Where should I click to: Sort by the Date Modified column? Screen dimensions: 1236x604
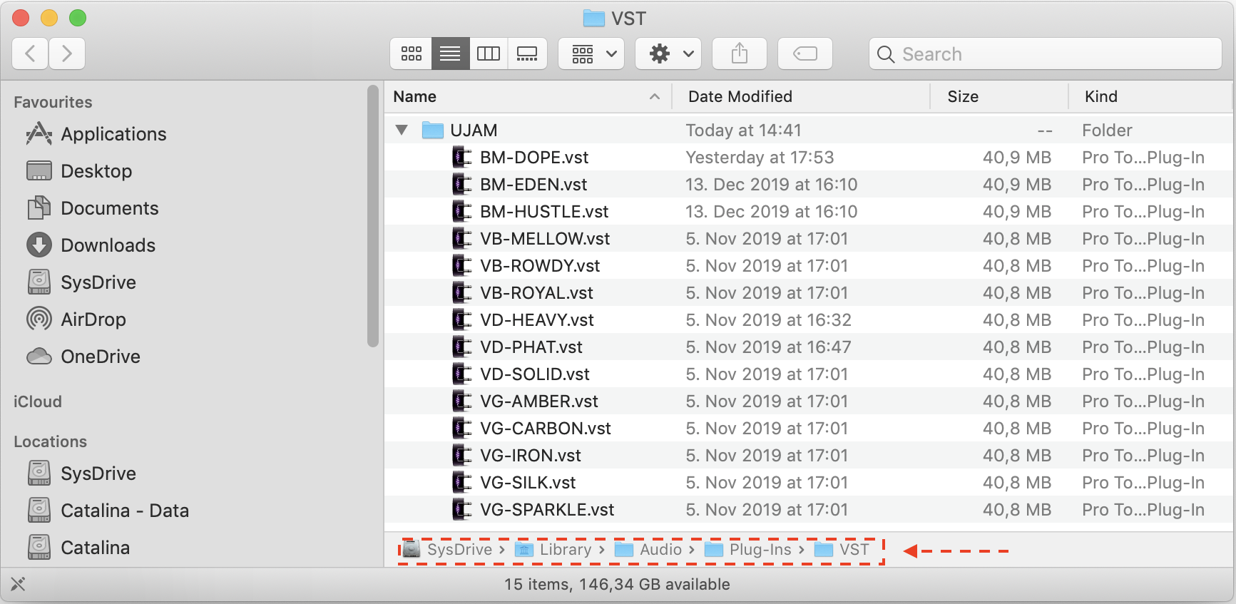coord(800,96)
